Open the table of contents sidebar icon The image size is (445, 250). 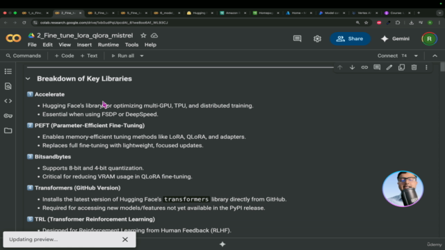8,71
